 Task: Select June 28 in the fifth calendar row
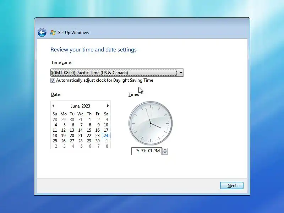tap(81, 141)
